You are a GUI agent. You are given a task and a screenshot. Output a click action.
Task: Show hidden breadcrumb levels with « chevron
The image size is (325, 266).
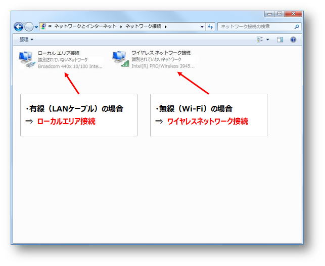(x=50, y=26)
